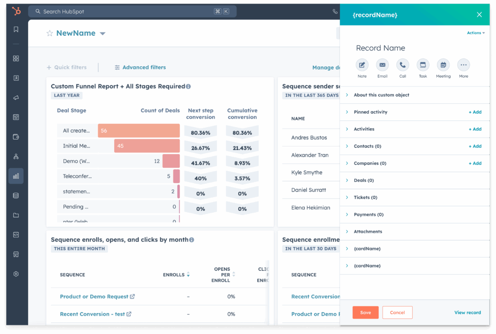Click the Initial Me... funnel bar 45
Screen dimensions: 496x334
[147, 146]
